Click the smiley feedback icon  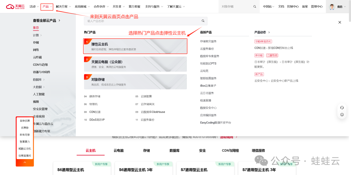click(342, 115)
